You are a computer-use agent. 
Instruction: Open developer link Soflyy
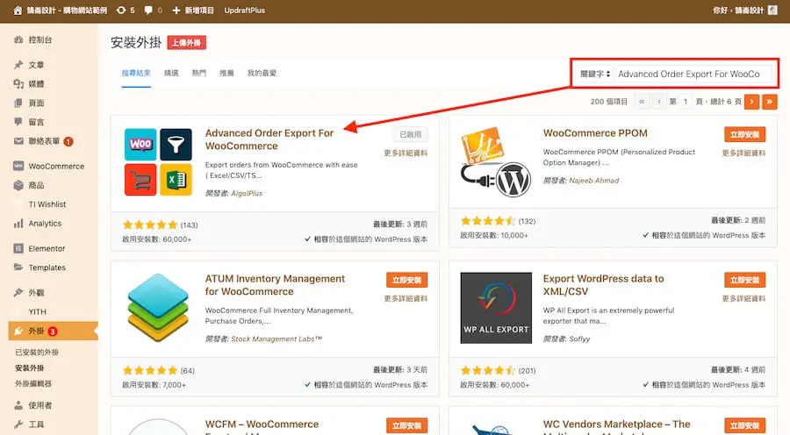pos(579,339)
